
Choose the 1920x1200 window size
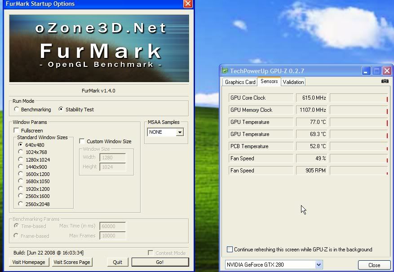[21, 189]
